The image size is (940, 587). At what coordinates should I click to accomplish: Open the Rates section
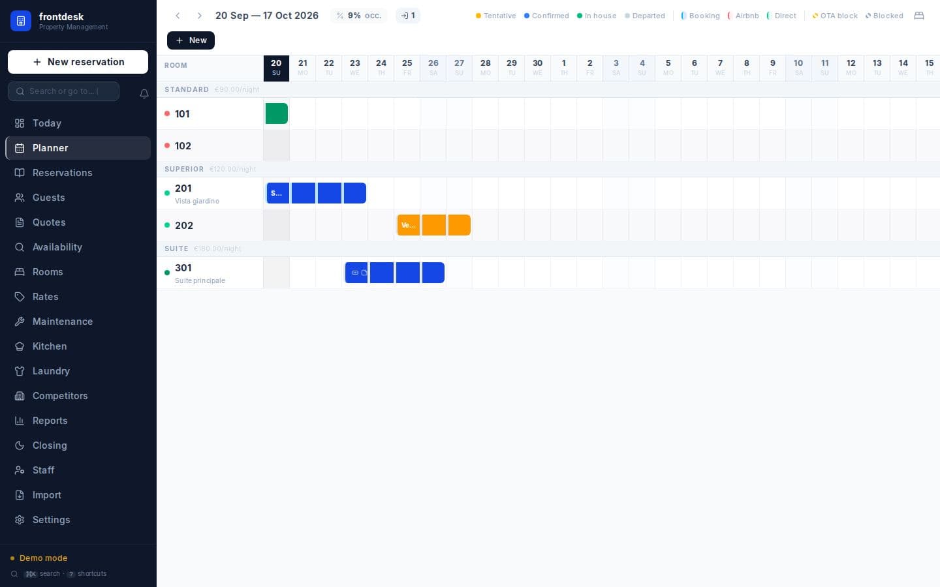click(x=78, y=297)
